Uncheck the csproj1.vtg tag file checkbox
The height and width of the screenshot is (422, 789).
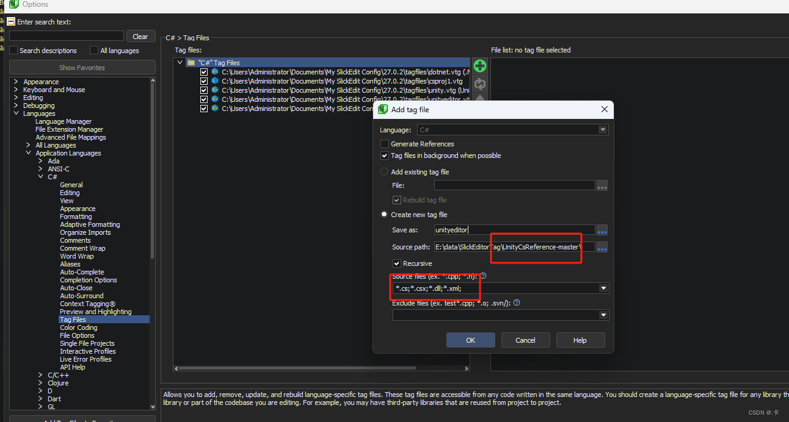coord(204,81)
